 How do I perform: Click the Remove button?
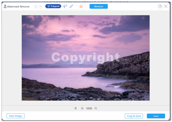pyautogui.click(x=99, y=6)
